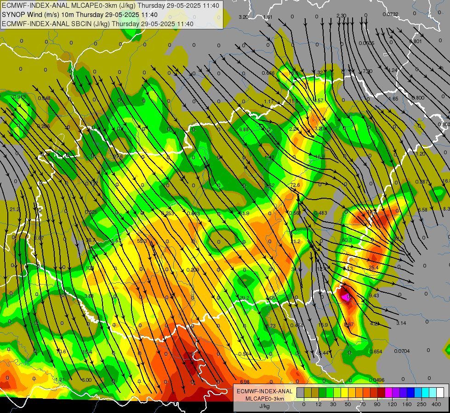This screenshot has height=413, width=450.
Task: Click map value 0.643
Action: 193,213
